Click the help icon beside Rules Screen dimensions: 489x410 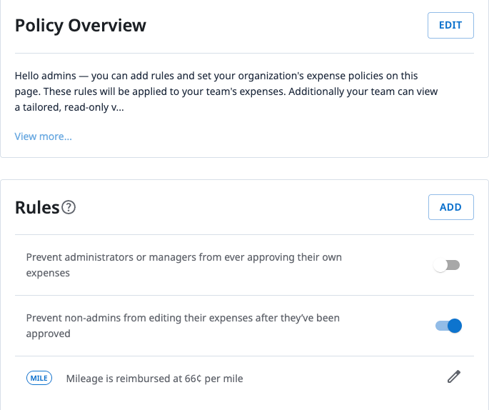(69, 208)
